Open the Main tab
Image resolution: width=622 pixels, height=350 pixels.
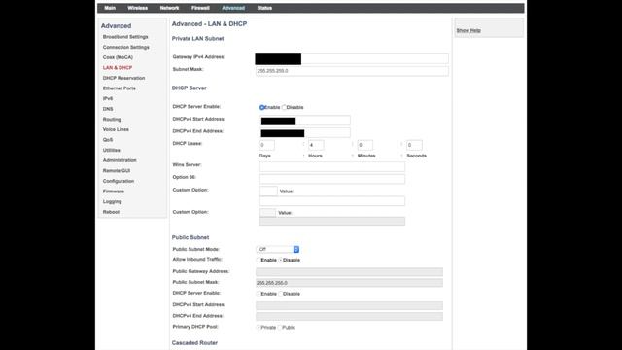pos(110,8)
